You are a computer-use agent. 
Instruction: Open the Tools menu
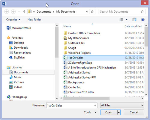pyautogui.click(x=90, y=112)
